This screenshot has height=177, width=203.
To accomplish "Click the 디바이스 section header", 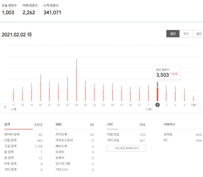I will click(x=169, y=124).
